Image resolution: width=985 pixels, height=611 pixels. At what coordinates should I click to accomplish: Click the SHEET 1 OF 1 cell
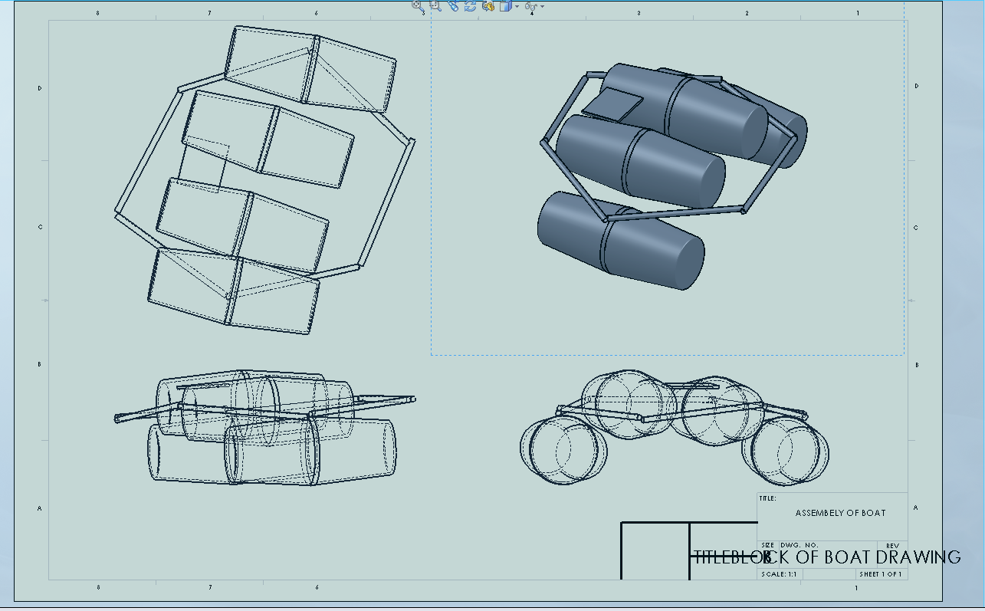tap(880, 574)
